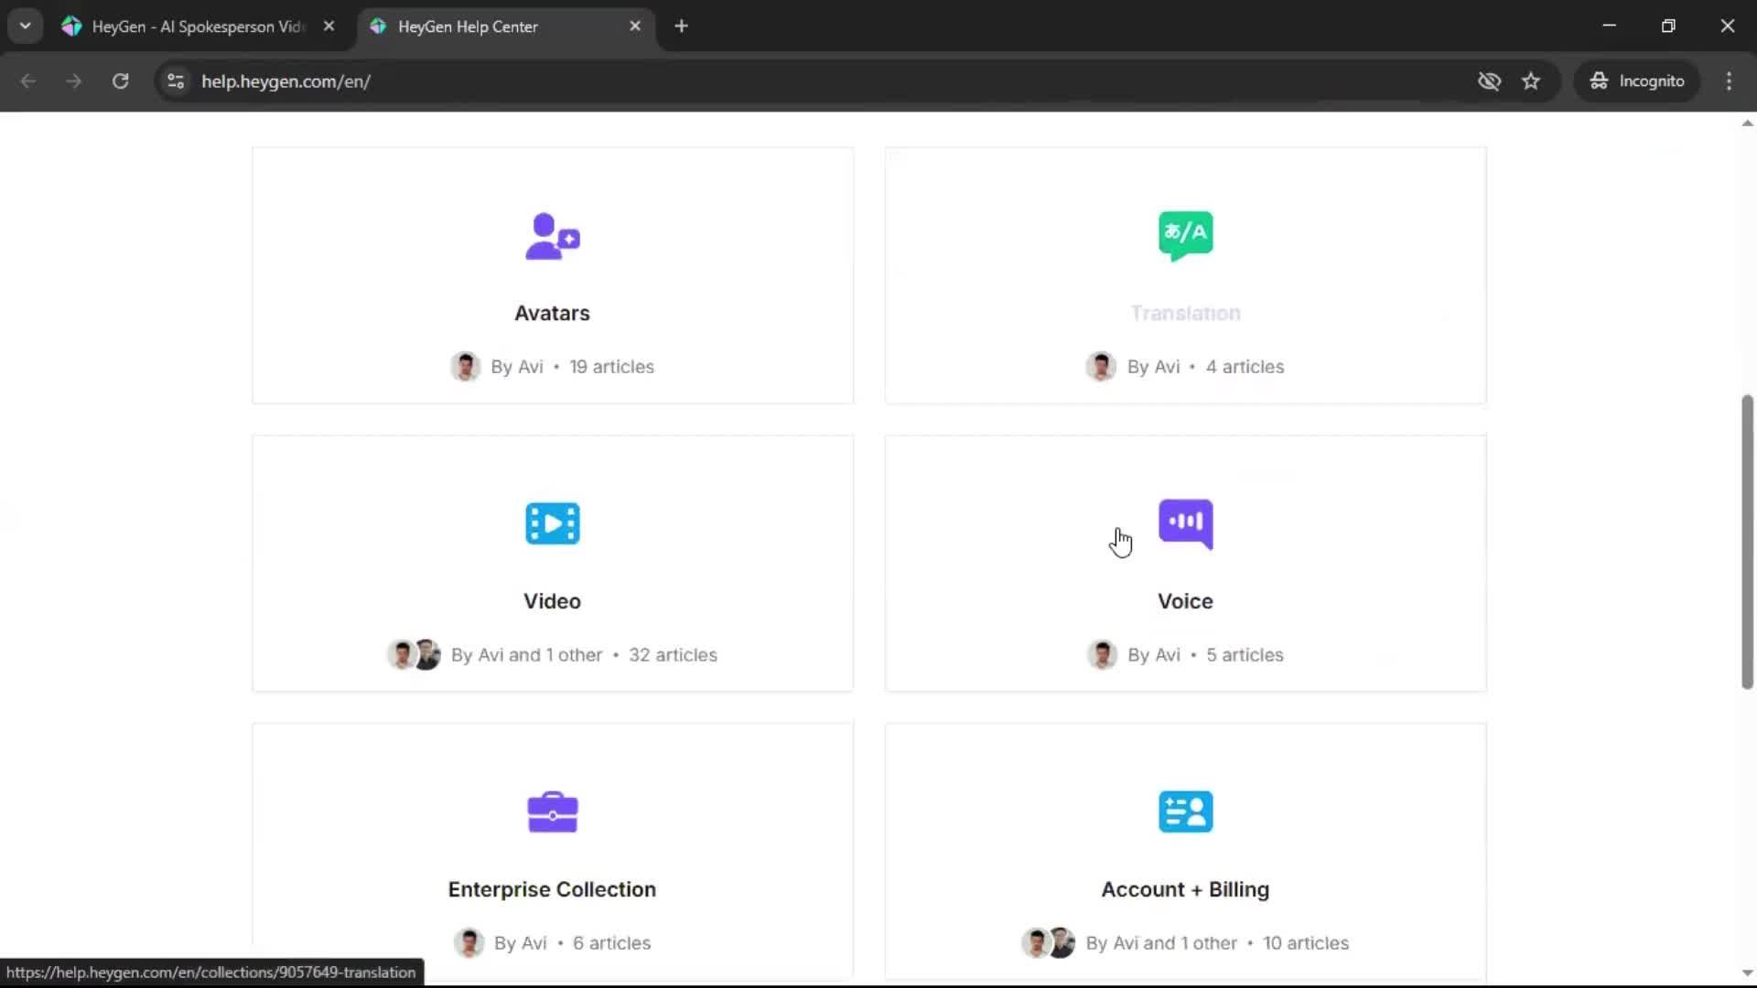This screenshot has width=1757, height=988.
Task: Open the Enterprise Collection title link
Action: [x=552, y=889]
